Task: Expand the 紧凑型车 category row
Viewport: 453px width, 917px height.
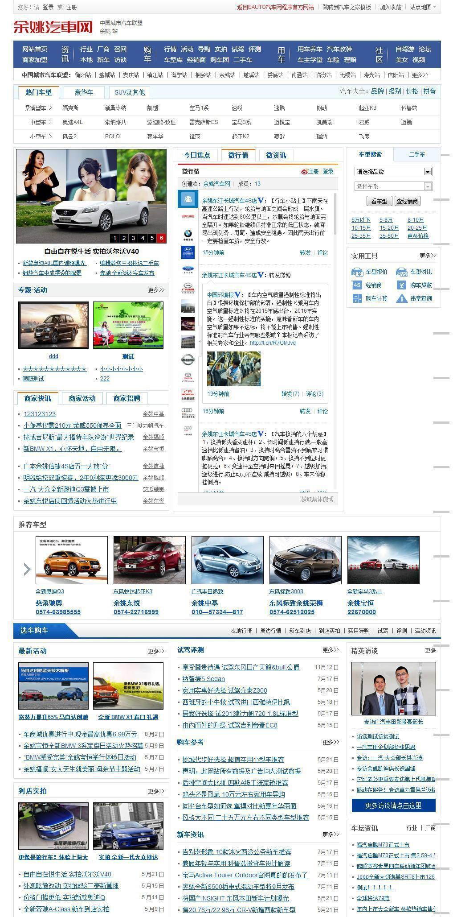Action: point(38,108)
